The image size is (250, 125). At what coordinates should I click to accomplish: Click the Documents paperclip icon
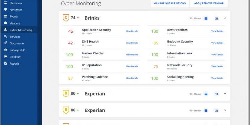pyautogui.click(x=6, y=43)
